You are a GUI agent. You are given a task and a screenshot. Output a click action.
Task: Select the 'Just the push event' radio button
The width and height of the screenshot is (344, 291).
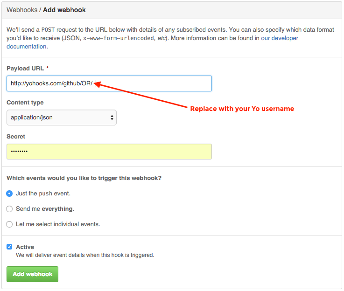(9, 193)
